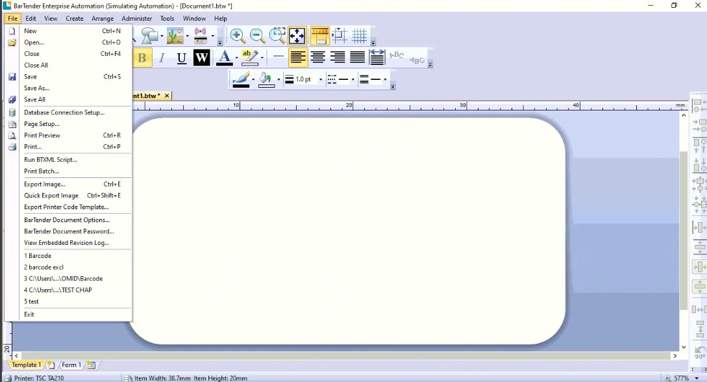Viewport: 707px width, 382px height.
Task: Toggle Bold text formatting
Action: 142,57
